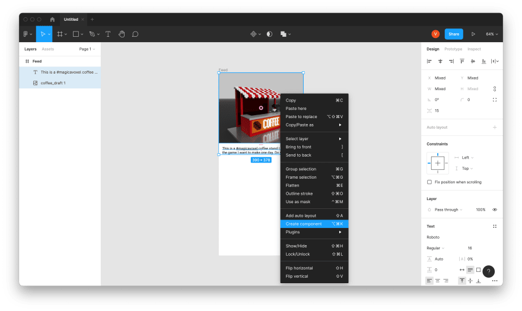Choose Flip horizontal menu item
Image resolution: width=522 pixels, height=311 pixels.
point(314,268)
